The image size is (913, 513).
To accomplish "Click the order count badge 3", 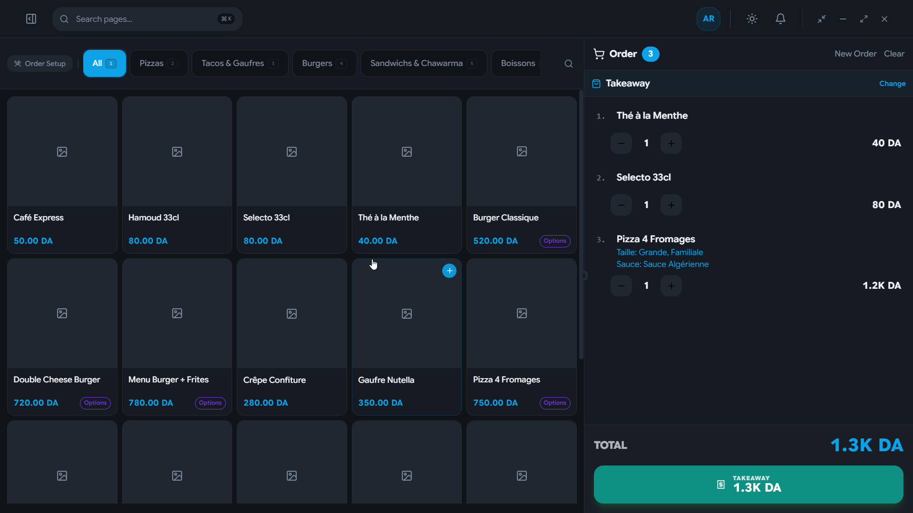I will point(651,54).
